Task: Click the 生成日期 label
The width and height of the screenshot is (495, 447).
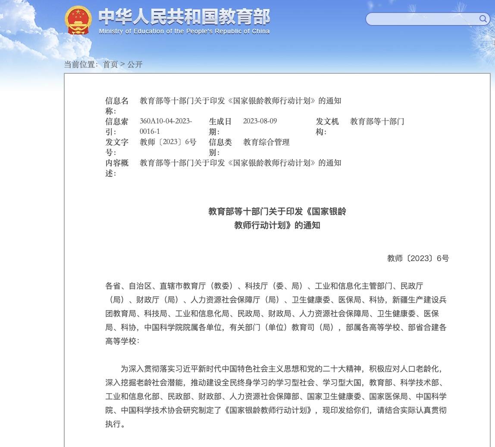Action: 220,126
